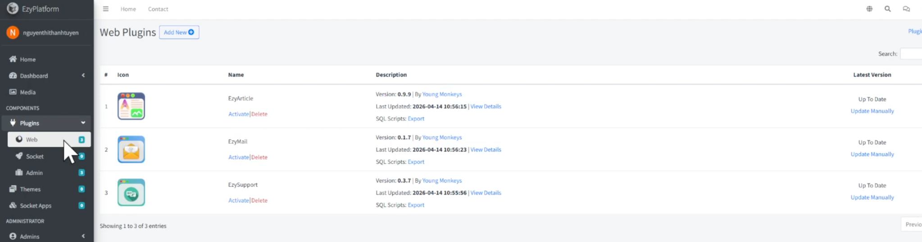Activate the EzyArticle plugin
Image resolution: width=922 pixels, height=242 pixels.
238,114
